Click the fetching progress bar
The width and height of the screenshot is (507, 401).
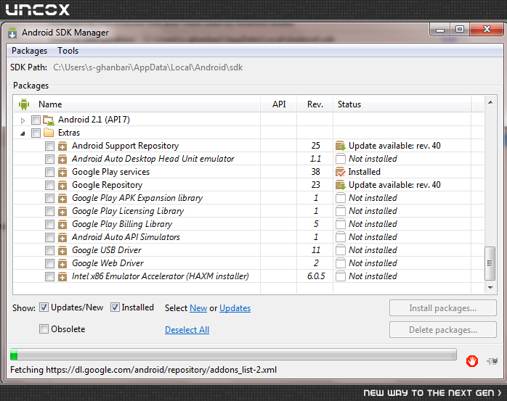233,354
